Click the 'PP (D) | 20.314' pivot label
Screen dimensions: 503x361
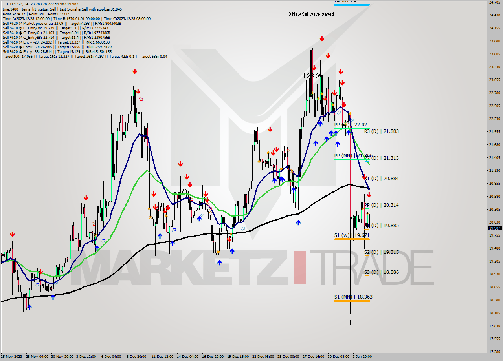tap(381, 205)
